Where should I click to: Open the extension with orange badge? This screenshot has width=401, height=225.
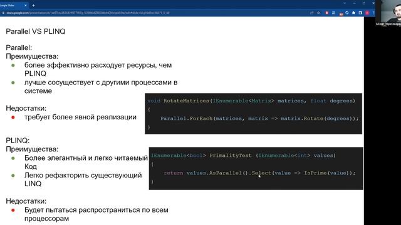pyautogui.click(x=341, y=13)
